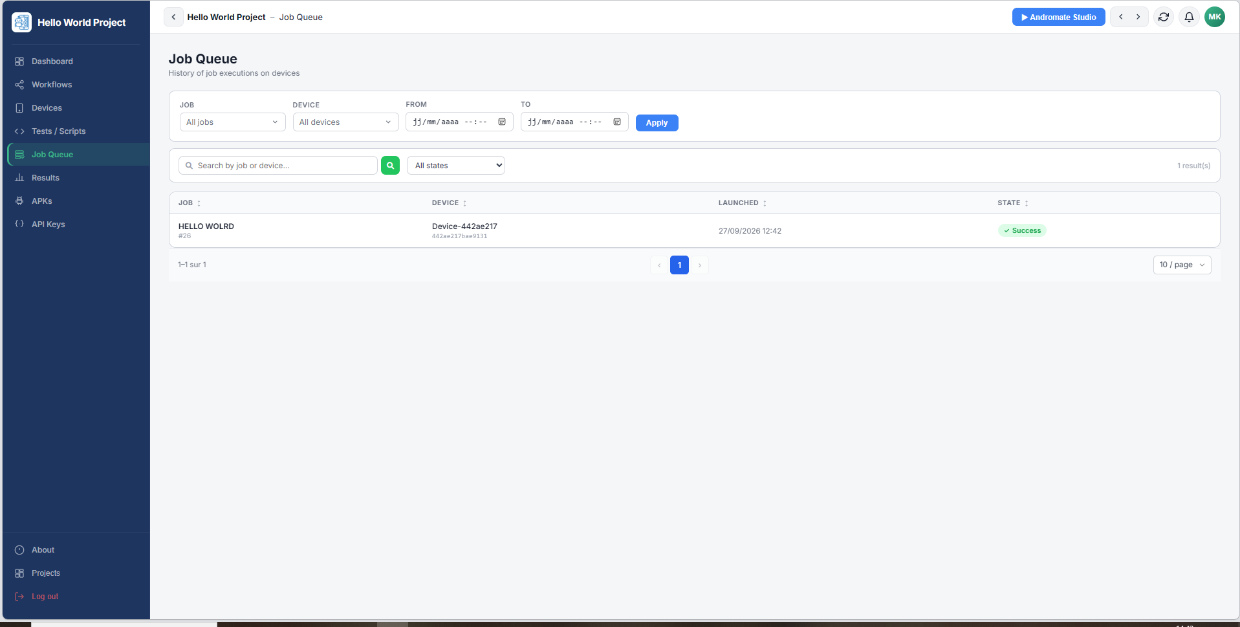Sort by JOB column
Image resolution: width=1240 pixels, height=627 pixels.
tap(190, 203)
